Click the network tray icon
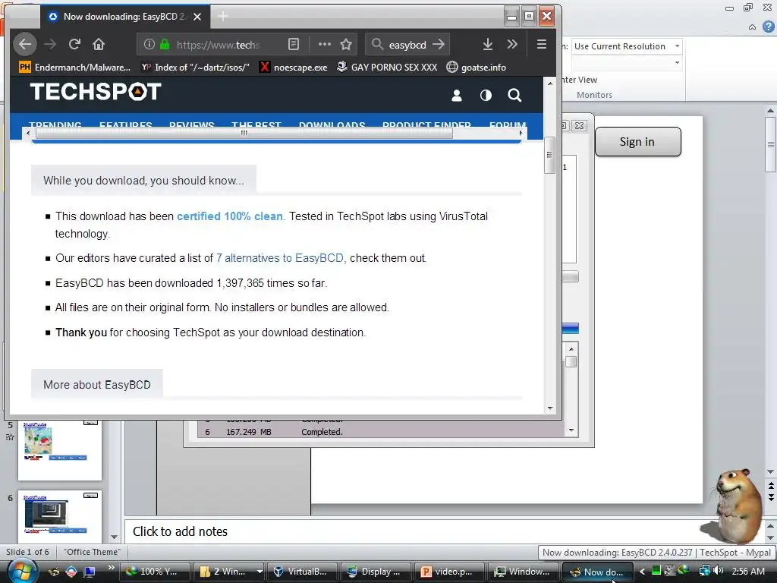Screen dimensions: 777x583 (705, 571)
